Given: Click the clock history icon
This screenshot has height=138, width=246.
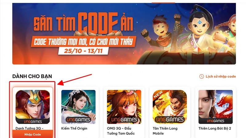Looking at the screenshot, I should [x=202, y=76].
